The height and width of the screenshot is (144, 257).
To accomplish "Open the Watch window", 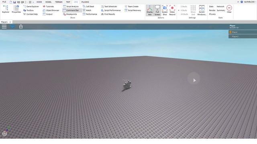I will (87, 10).
